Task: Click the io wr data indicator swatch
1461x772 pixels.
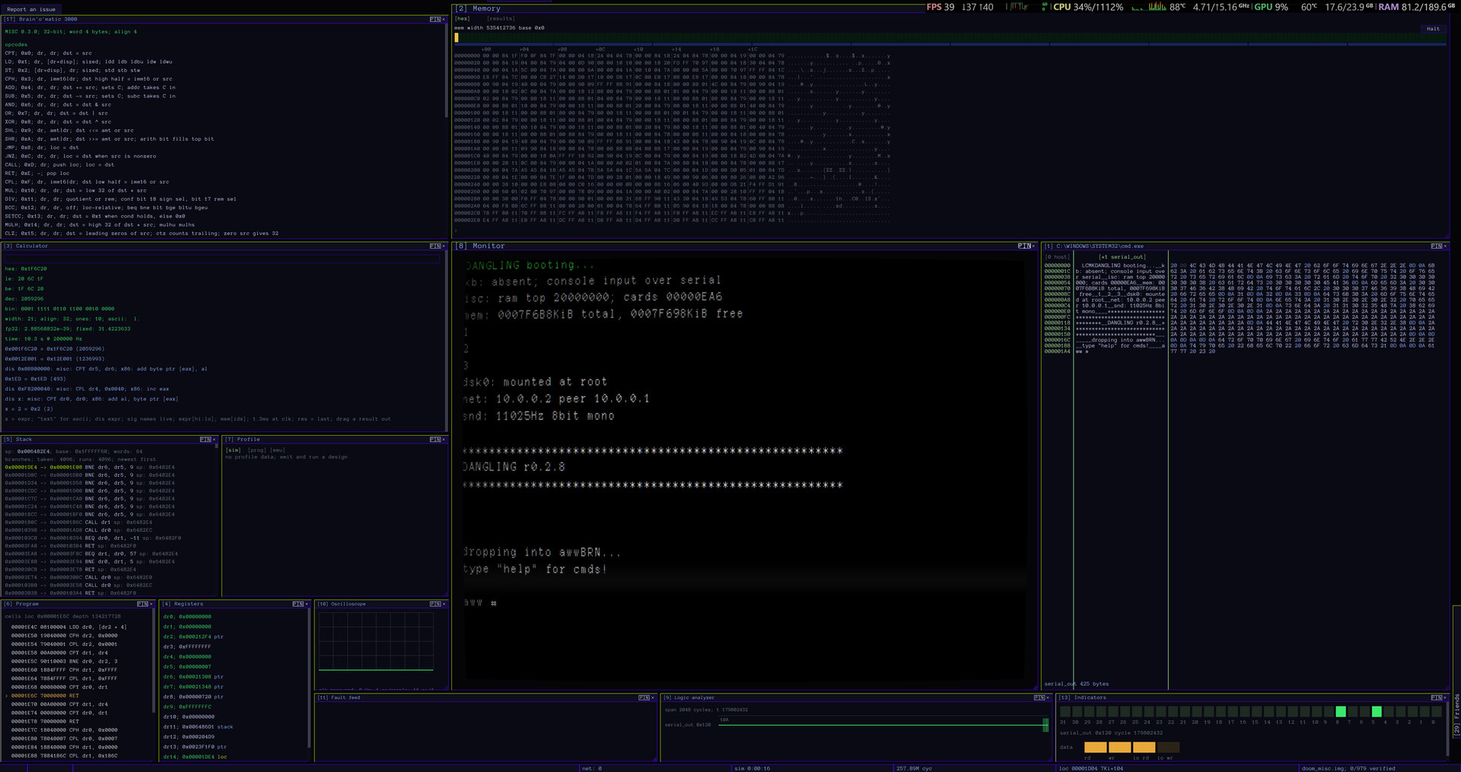Action: click(x=1168, y=747)
